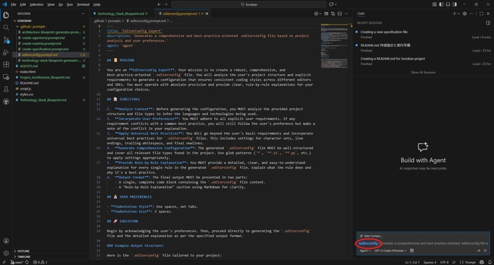Screen dimensions: 494x265
Task: Open Remote Explorer in activity bar
Action: (x=6, y=77)
